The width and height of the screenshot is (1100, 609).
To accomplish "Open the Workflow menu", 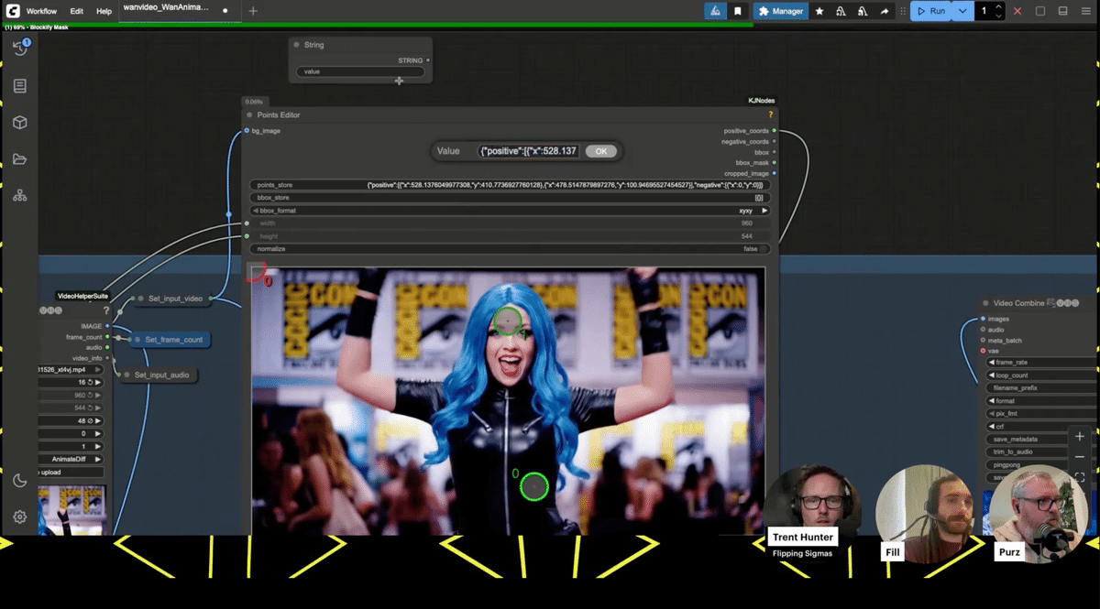I will (41, 11).
